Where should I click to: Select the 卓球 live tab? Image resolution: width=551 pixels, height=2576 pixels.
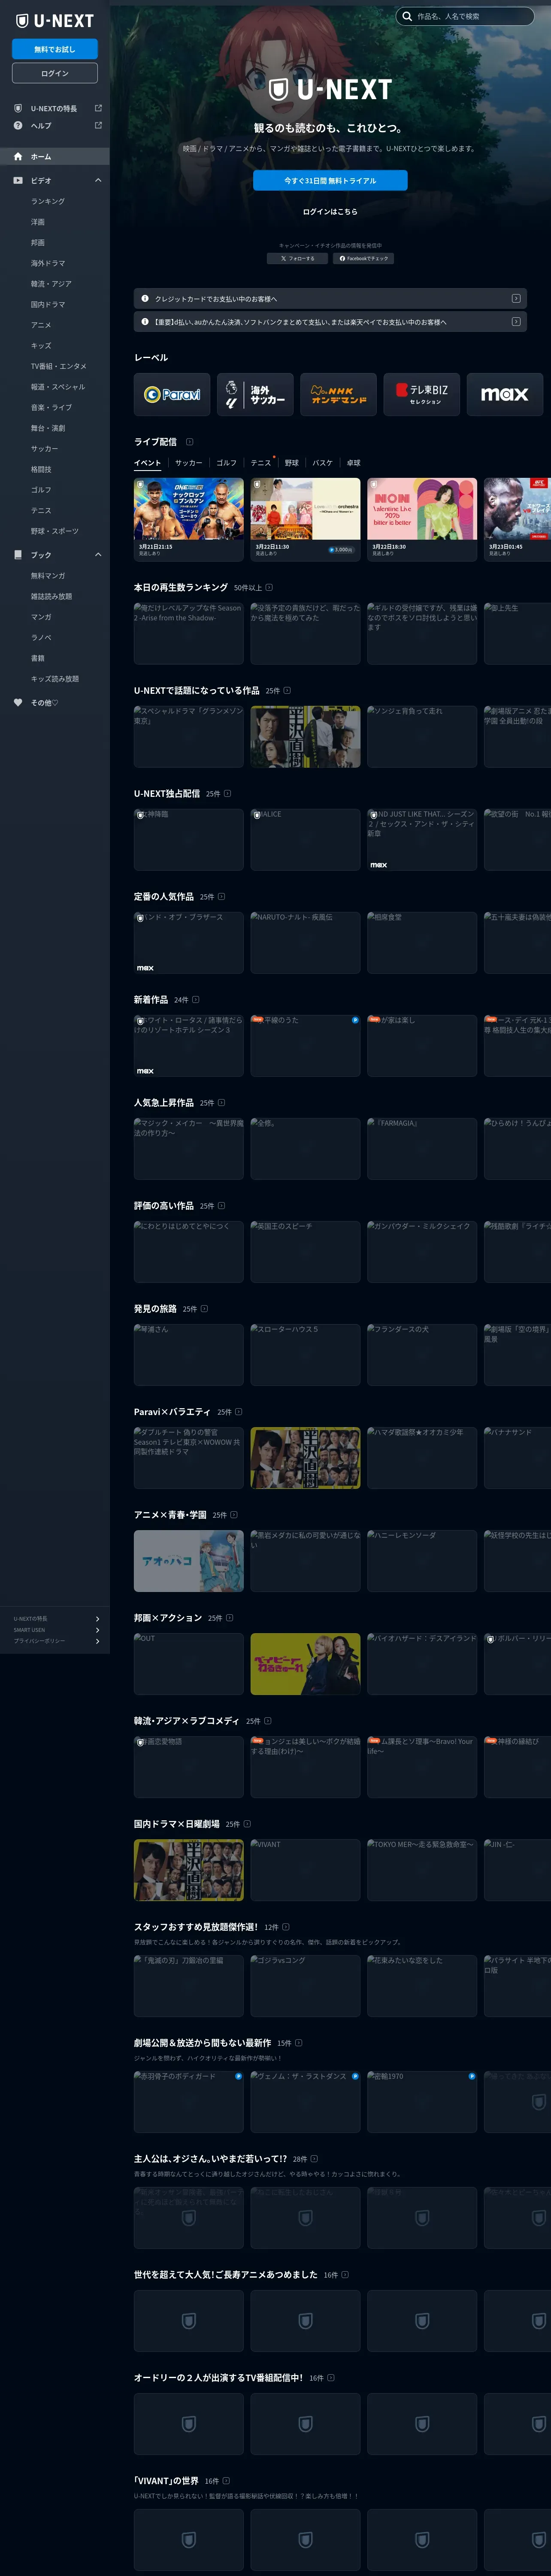(354, 463)
